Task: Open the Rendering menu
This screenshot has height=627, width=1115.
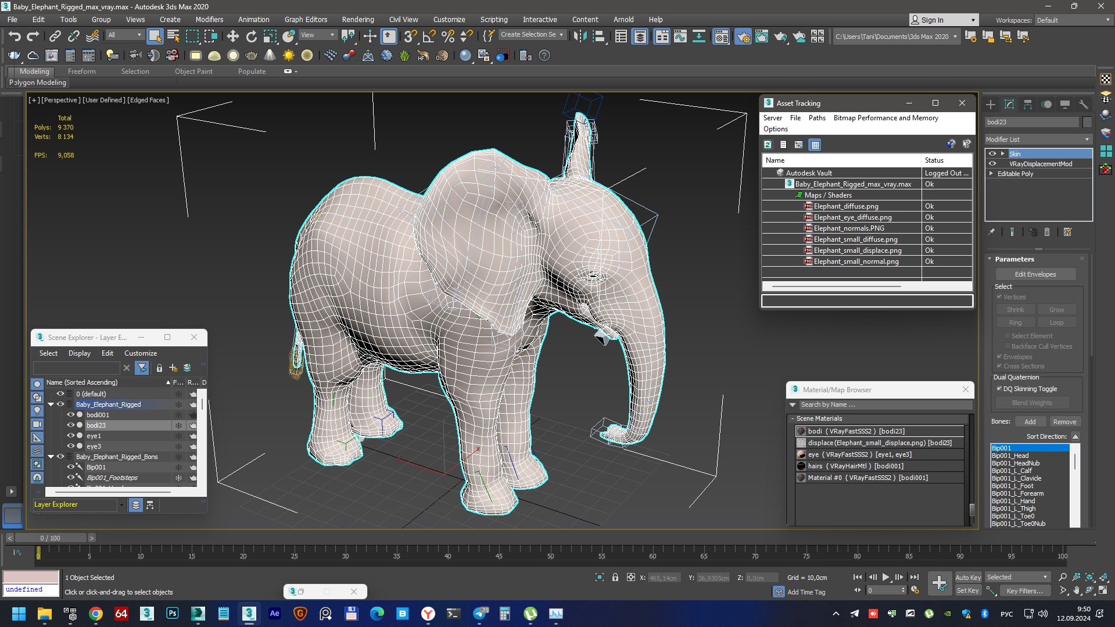Action: (x=357, y=20)
